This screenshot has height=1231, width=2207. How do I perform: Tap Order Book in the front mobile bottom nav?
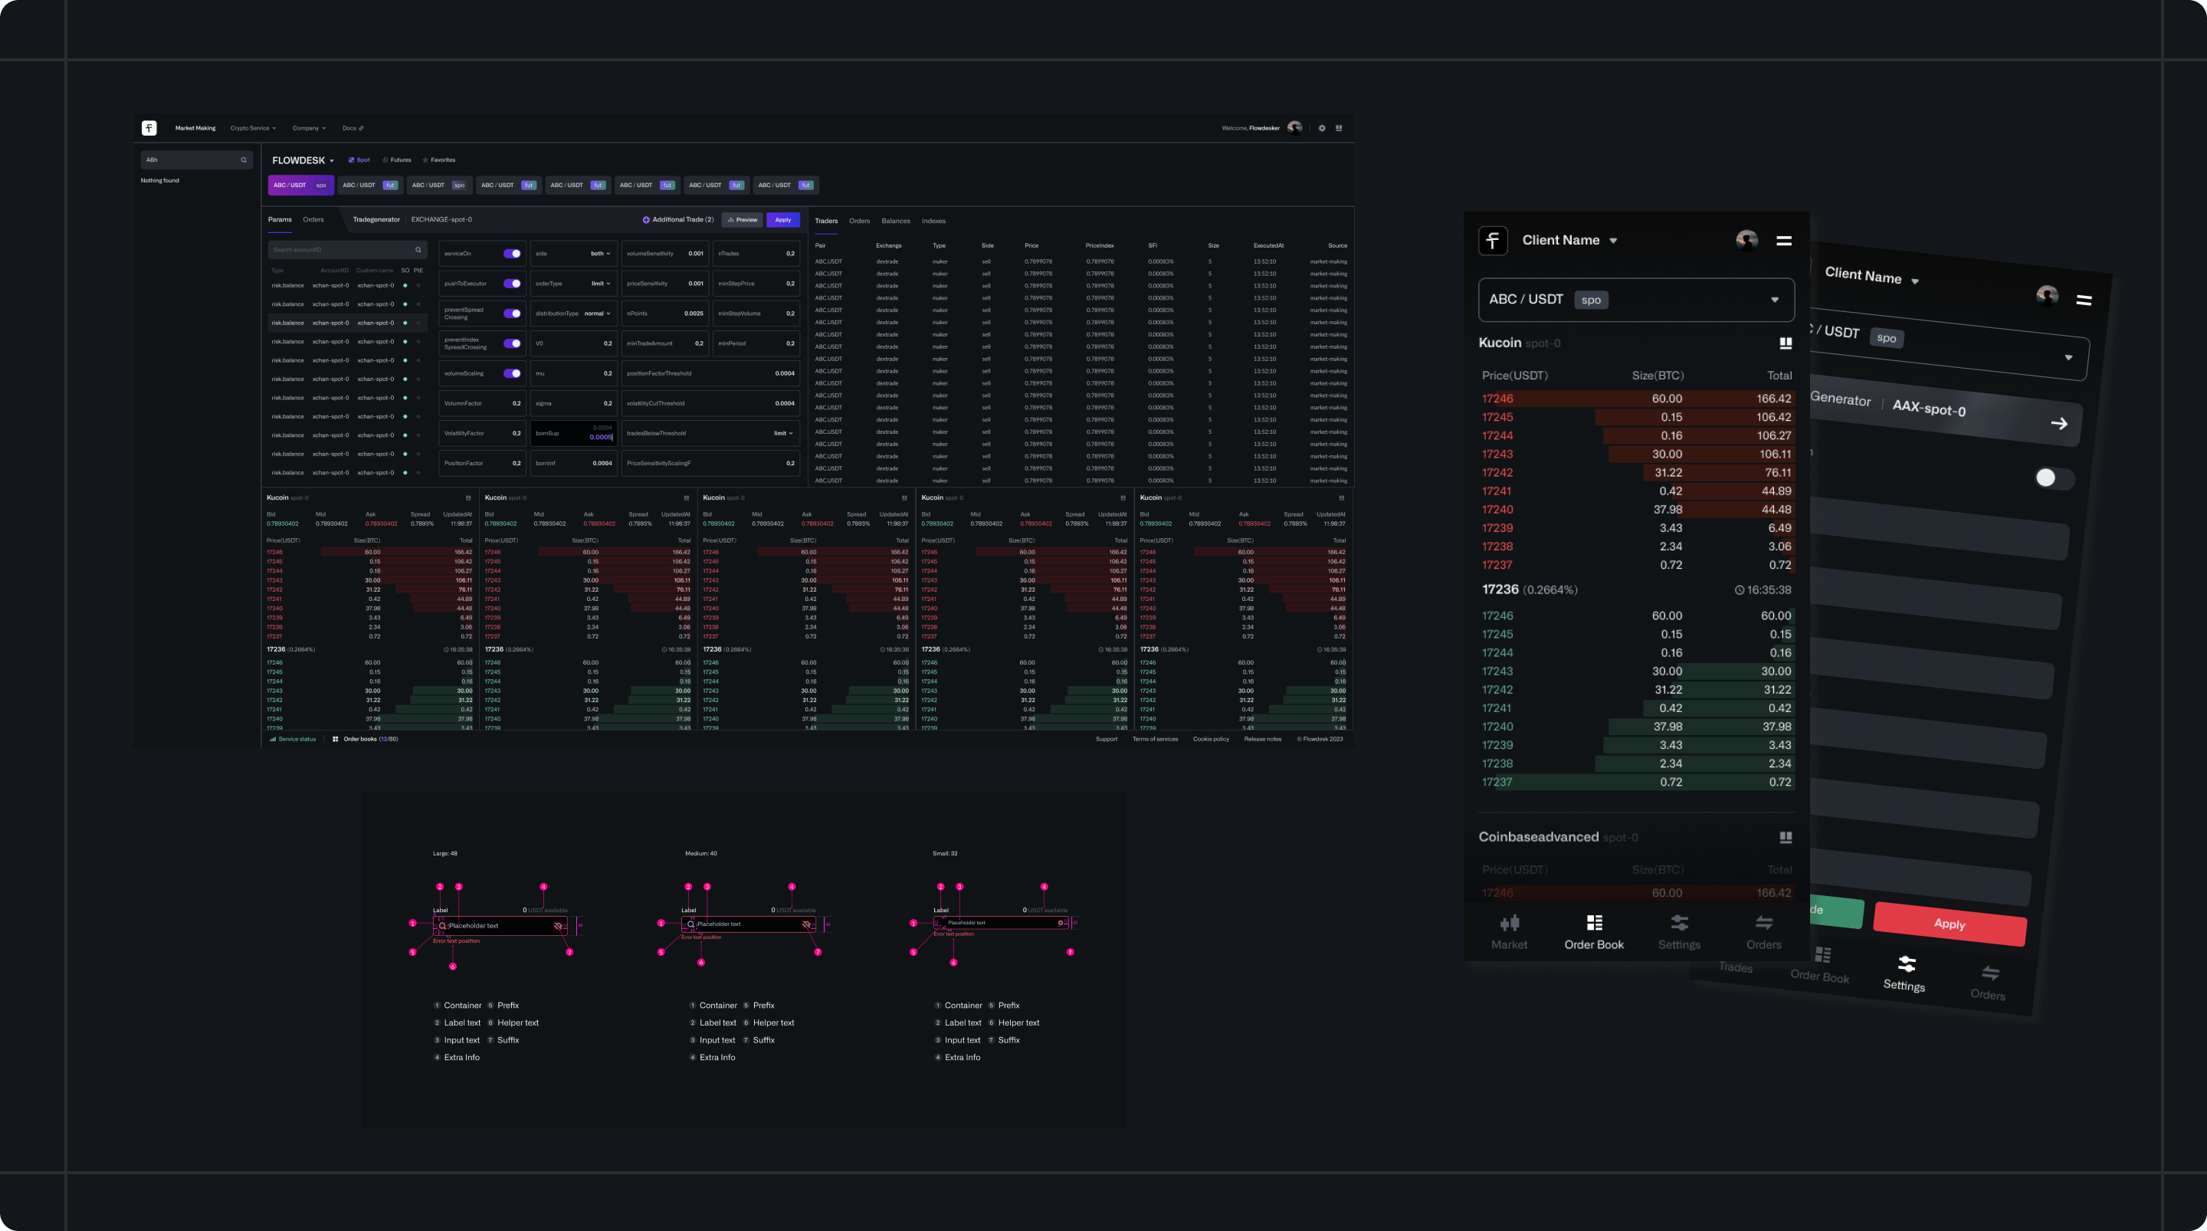[1594, 932]
